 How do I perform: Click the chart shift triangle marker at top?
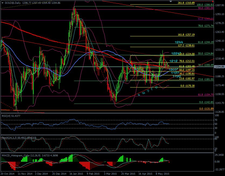coord(171,1)
